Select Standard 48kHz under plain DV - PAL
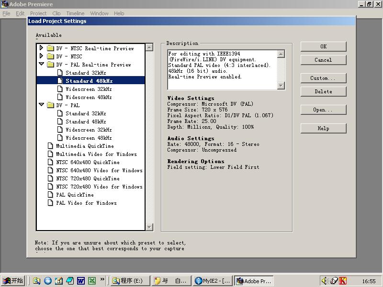 pos(86,121)
